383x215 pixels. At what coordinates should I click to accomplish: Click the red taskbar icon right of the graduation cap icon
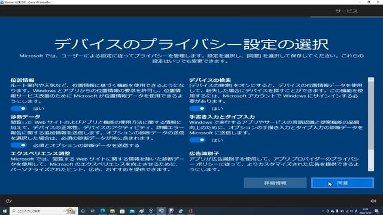pyautogui.click(x=191, y=211)
